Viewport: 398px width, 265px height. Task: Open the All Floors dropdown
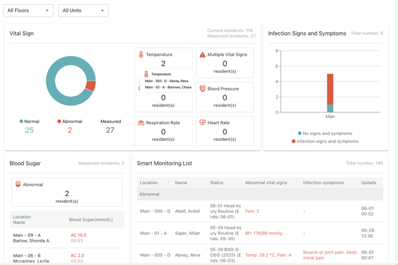point(28,11)
